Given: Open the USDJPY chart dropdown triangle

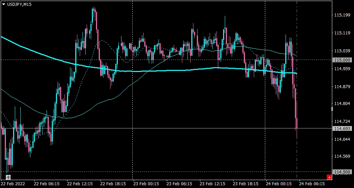Looking at the screenshot, I should (4, 4).
